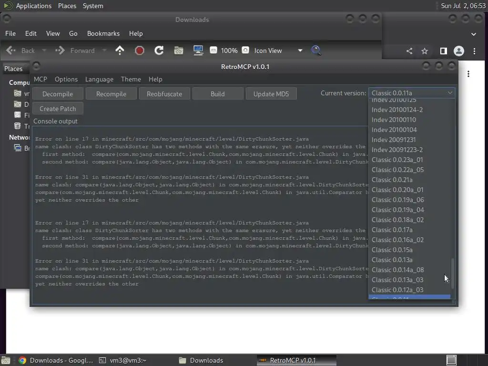This screenshot has width=488, height=366.
Task: Open Edit menu in Downloads window
Action: pos(31,33)
